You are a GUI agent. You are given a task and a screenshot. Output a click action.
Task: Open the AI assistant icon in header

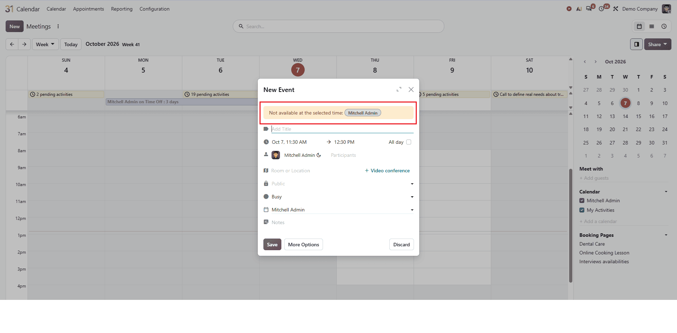[x=579, y=9]
